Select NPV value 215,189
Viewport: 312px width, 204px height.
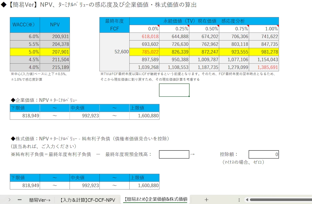tap(55, 67)
